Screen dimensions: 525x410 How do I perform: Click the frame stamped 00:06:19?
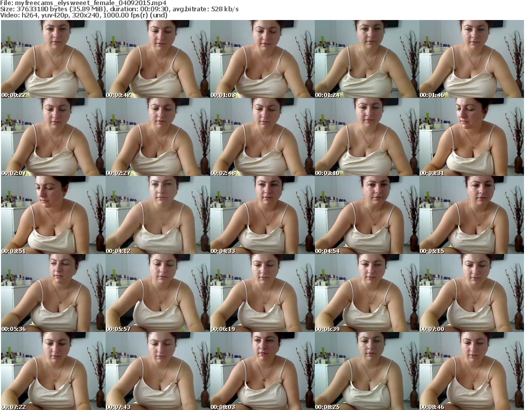(262, 293)
